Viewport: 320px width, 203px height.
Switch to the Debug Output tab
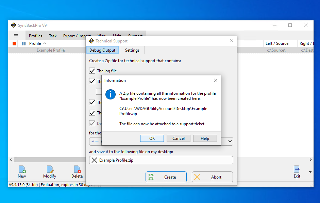coord(102,50)
